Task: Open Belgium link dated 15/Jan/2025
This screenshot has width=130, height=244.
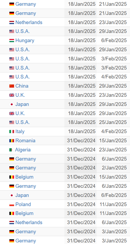Action: click(24, 177)
